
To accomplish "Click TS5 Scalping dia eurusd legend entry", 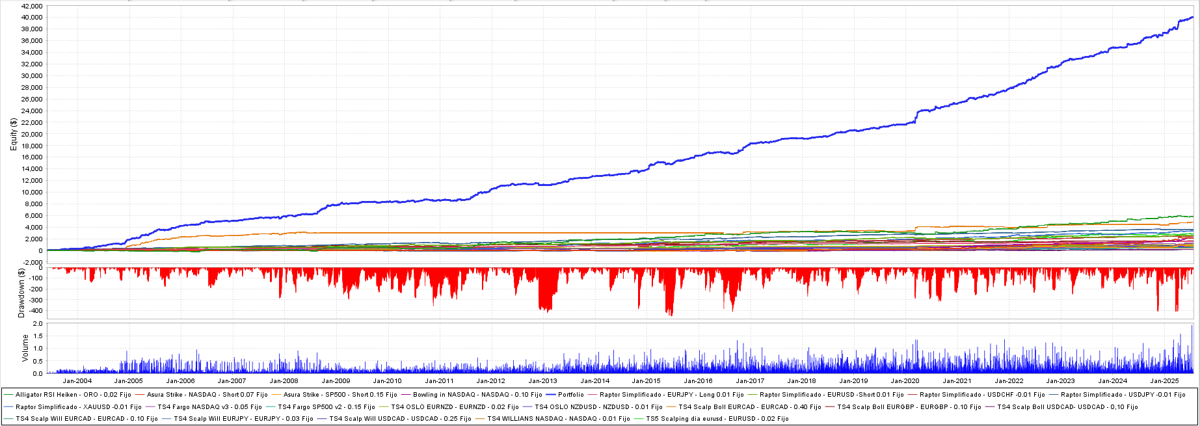I will [x=717, y=419].
